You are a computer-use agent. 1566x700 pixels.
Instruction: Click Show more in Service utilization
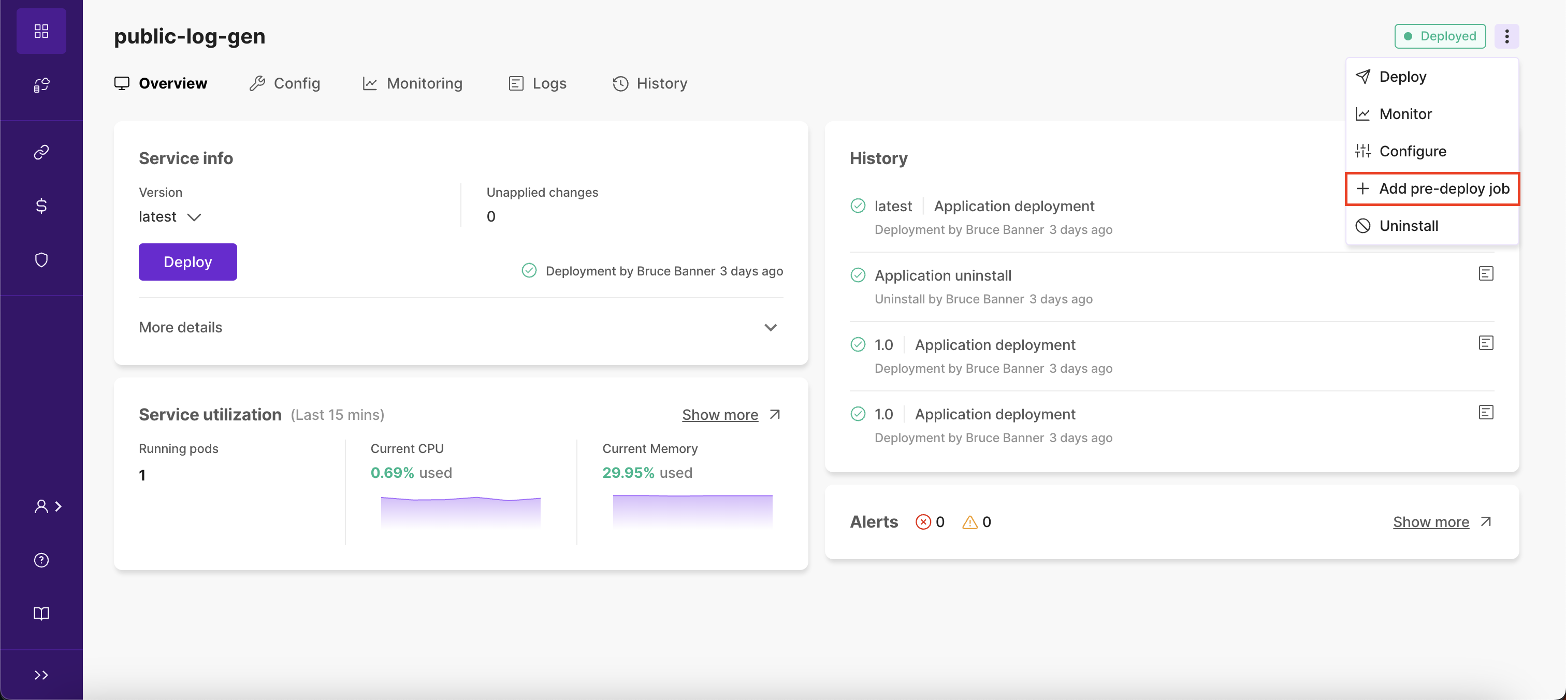[x=720, y=415]
